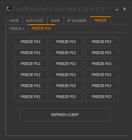The height and width of the screenshot is (140, 132).
Task: Click last row, right FREEZE PS3 button
Action: (x=102, y=97)
